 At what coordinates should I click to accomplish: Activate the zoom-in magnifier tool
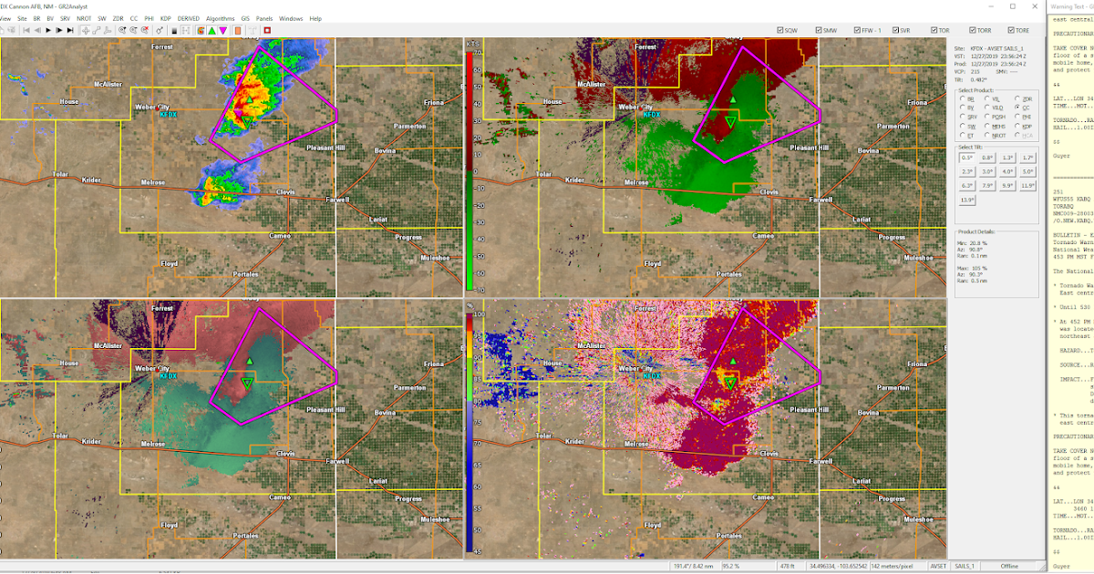[x=122, y=30]
